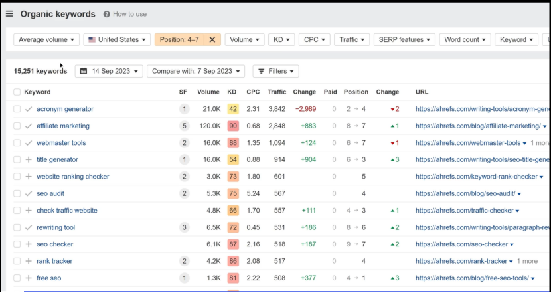
Task: Open the Volume filter dropdown
Action: 244,39
